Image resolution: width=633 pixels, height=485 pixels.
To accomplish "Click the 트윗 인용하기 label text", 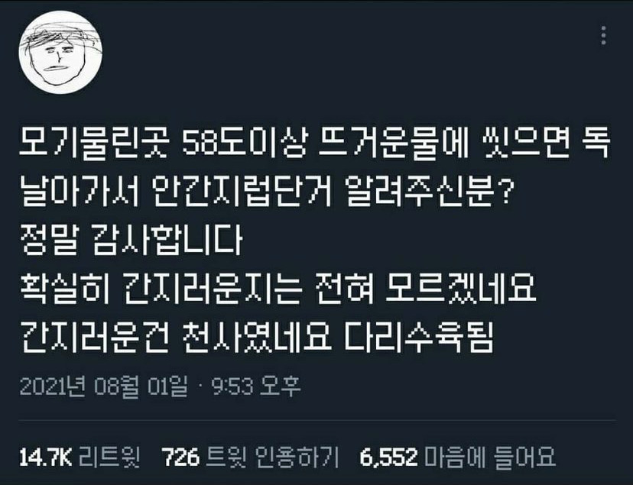I will 272,458.
